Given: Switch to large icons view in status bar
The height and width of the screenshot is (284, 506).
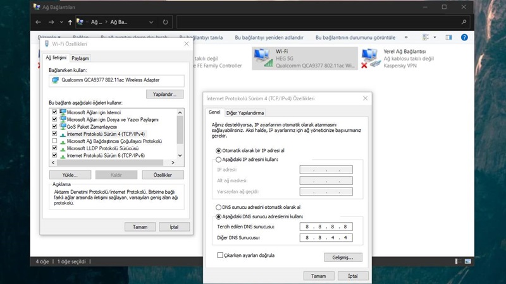Looking at the screenshot, I should [467, 261].
